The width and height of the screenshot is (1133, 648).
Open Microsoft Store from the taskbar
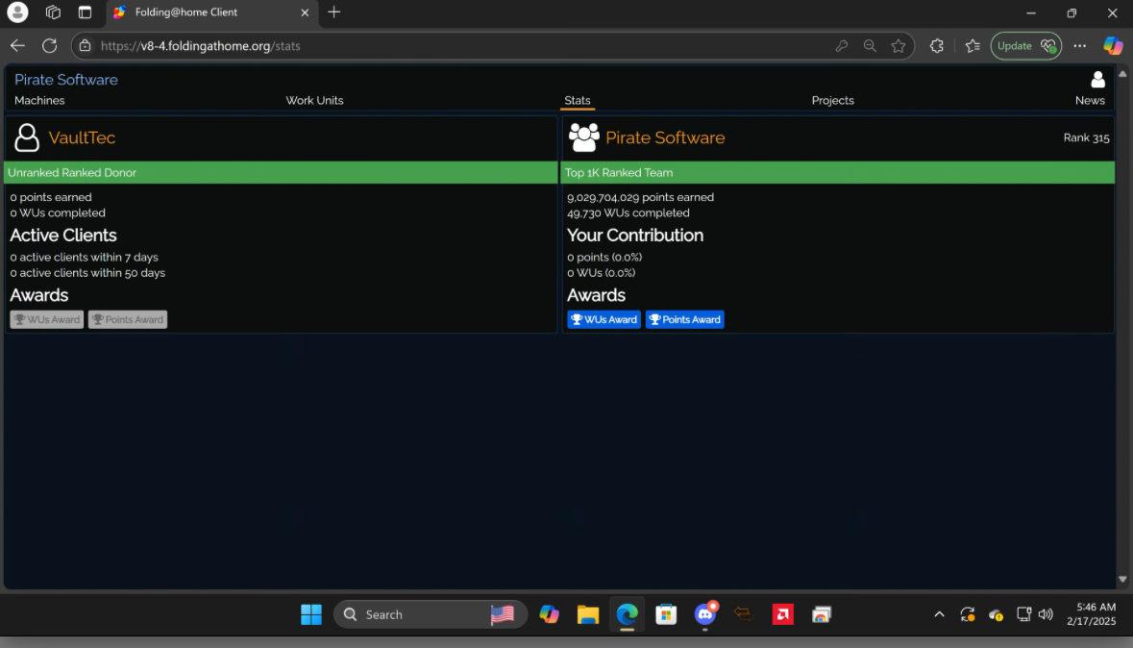coord(666,614)
